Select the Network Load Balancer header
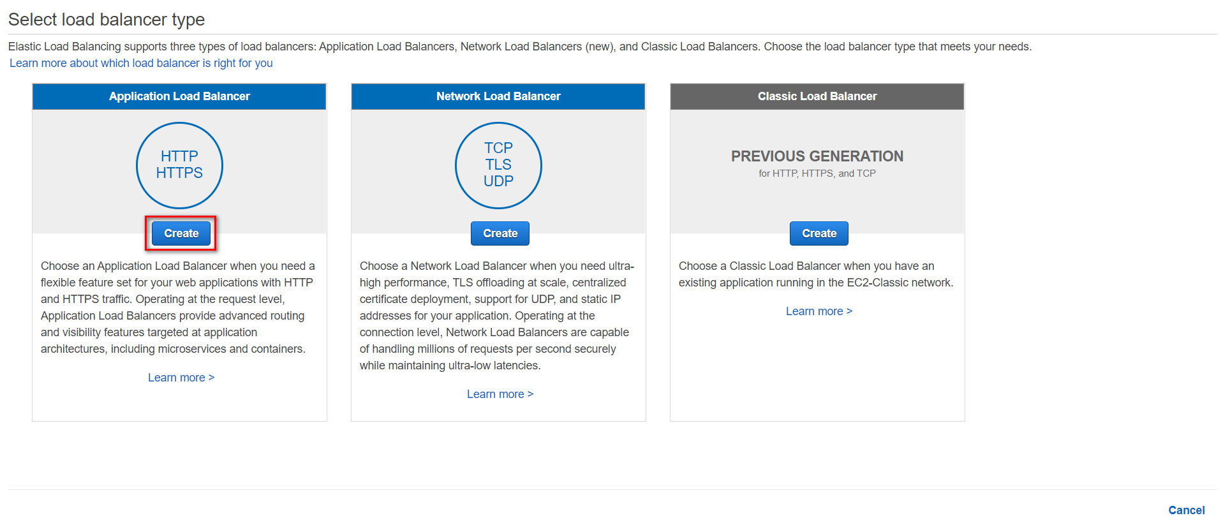This screenshot has height=525, width=1223. click(498, 96)
